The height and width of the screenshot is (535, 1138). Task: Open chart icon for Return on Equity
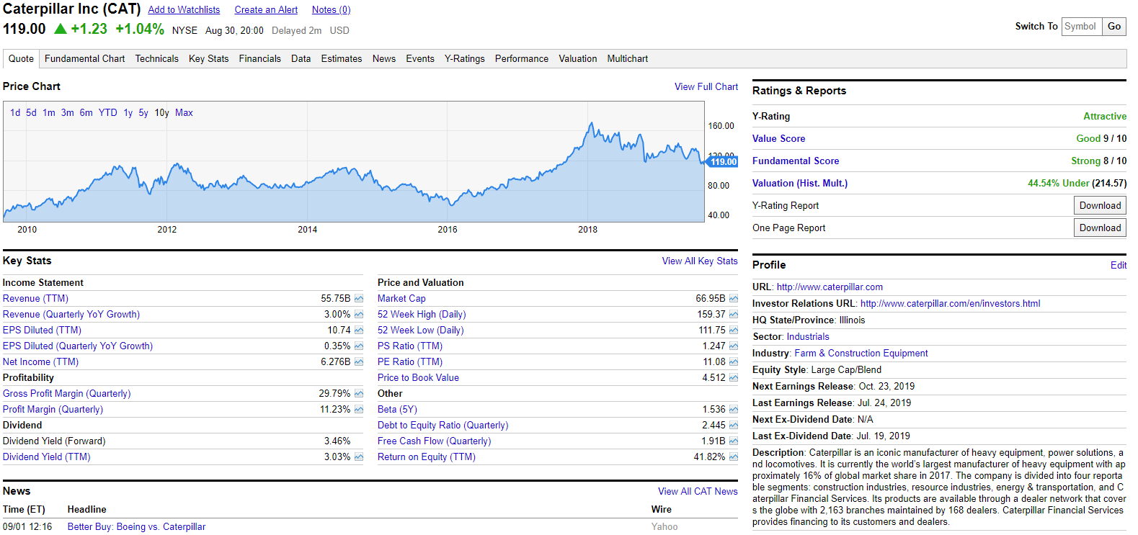click(734, 457)
